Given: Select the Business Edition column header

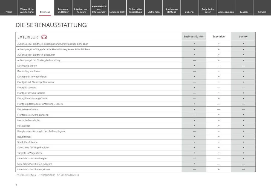Looking at the screenshot, I should [x=194, y=37].
